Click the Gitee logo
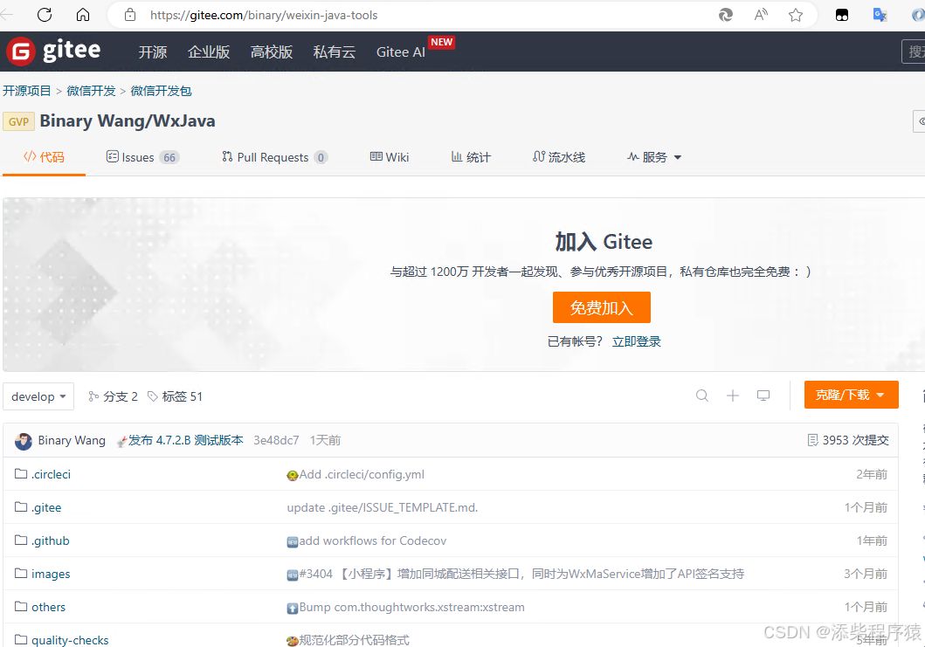 53,51
